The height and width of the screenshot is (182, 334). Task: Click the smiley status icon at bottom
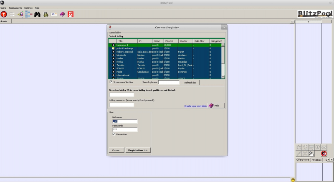coord(293,180)
